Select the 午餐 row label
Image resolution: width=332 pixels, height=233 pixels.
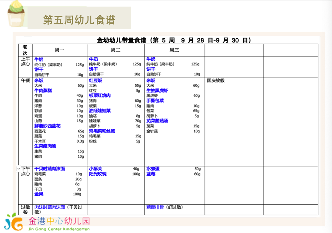tap(25, 81)
